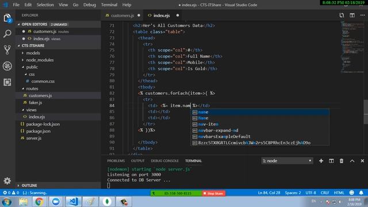Open the Debug view in activity bar
Image resolution: width=368 pixels, height=207 pixels.
pyautogui.click(x=7, y=66)
